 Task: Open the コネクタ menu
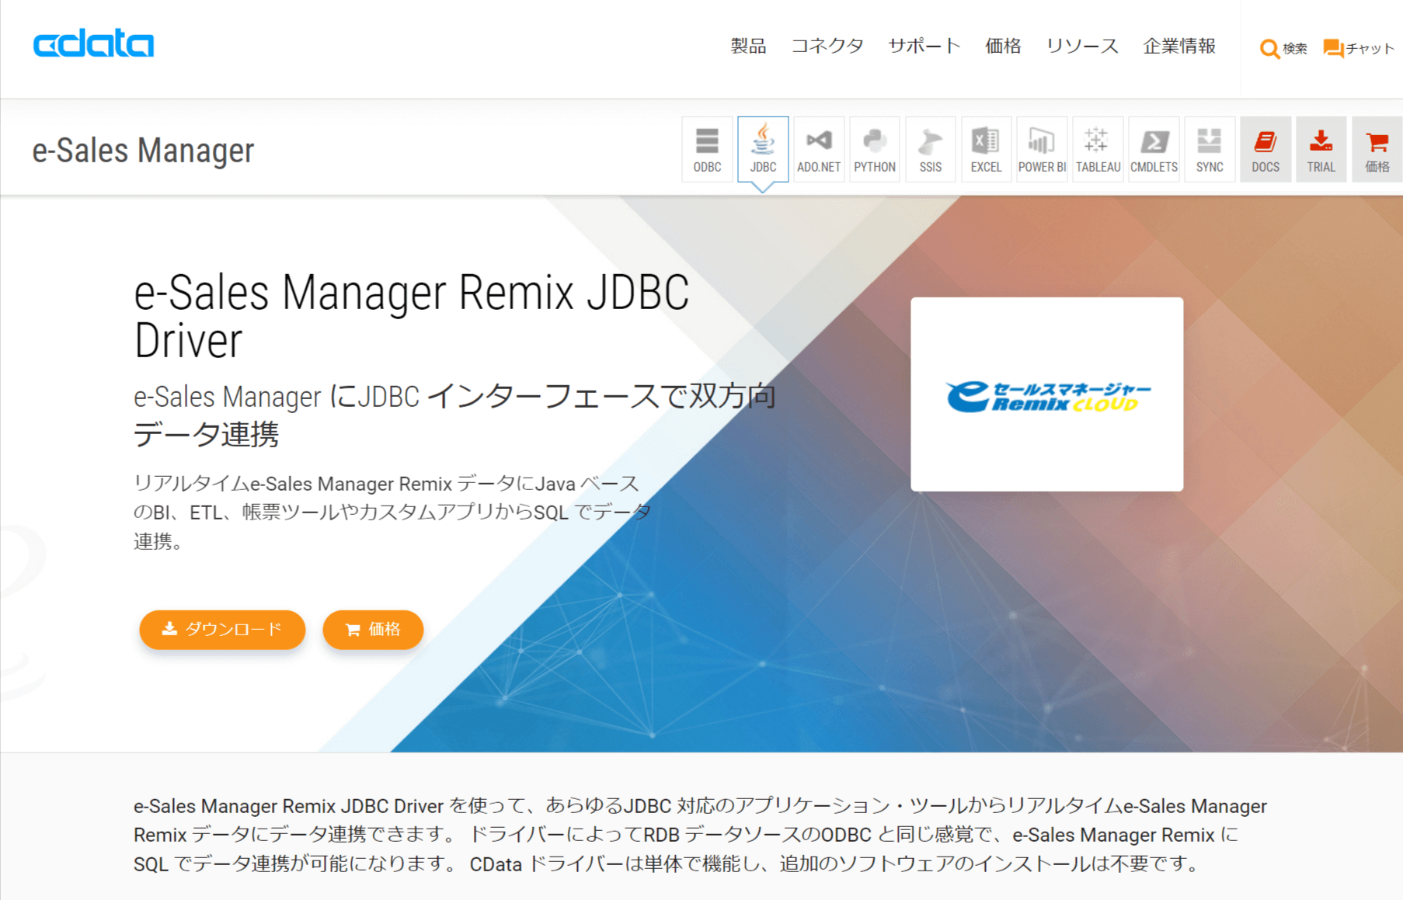click(x=827, y=47)
